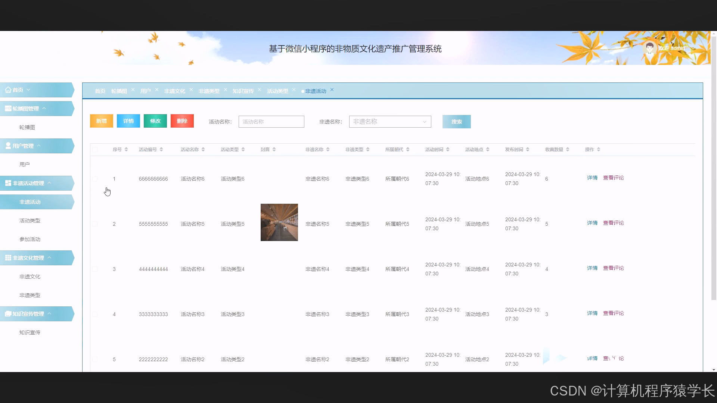
Task: Open the 知识宣传 tab
Action: 243,91
